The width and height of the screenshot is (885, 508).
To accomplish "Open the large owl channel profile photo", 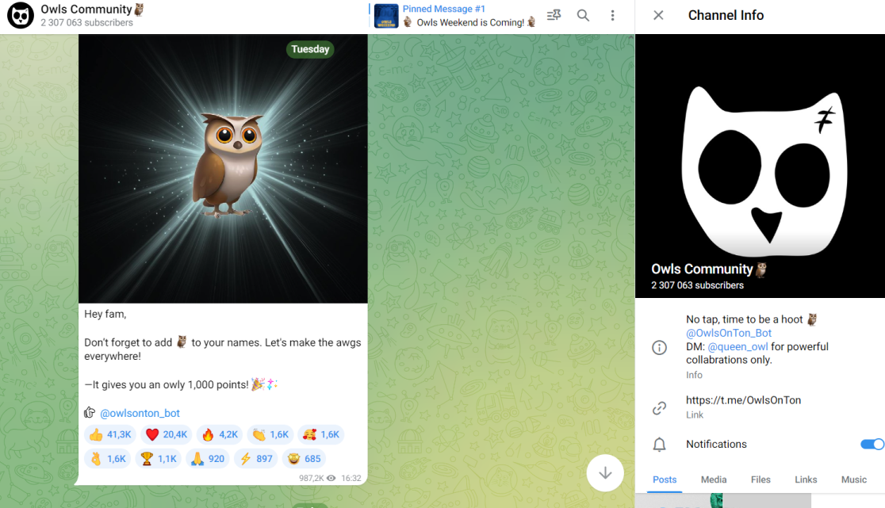I will tap(760, 166).
